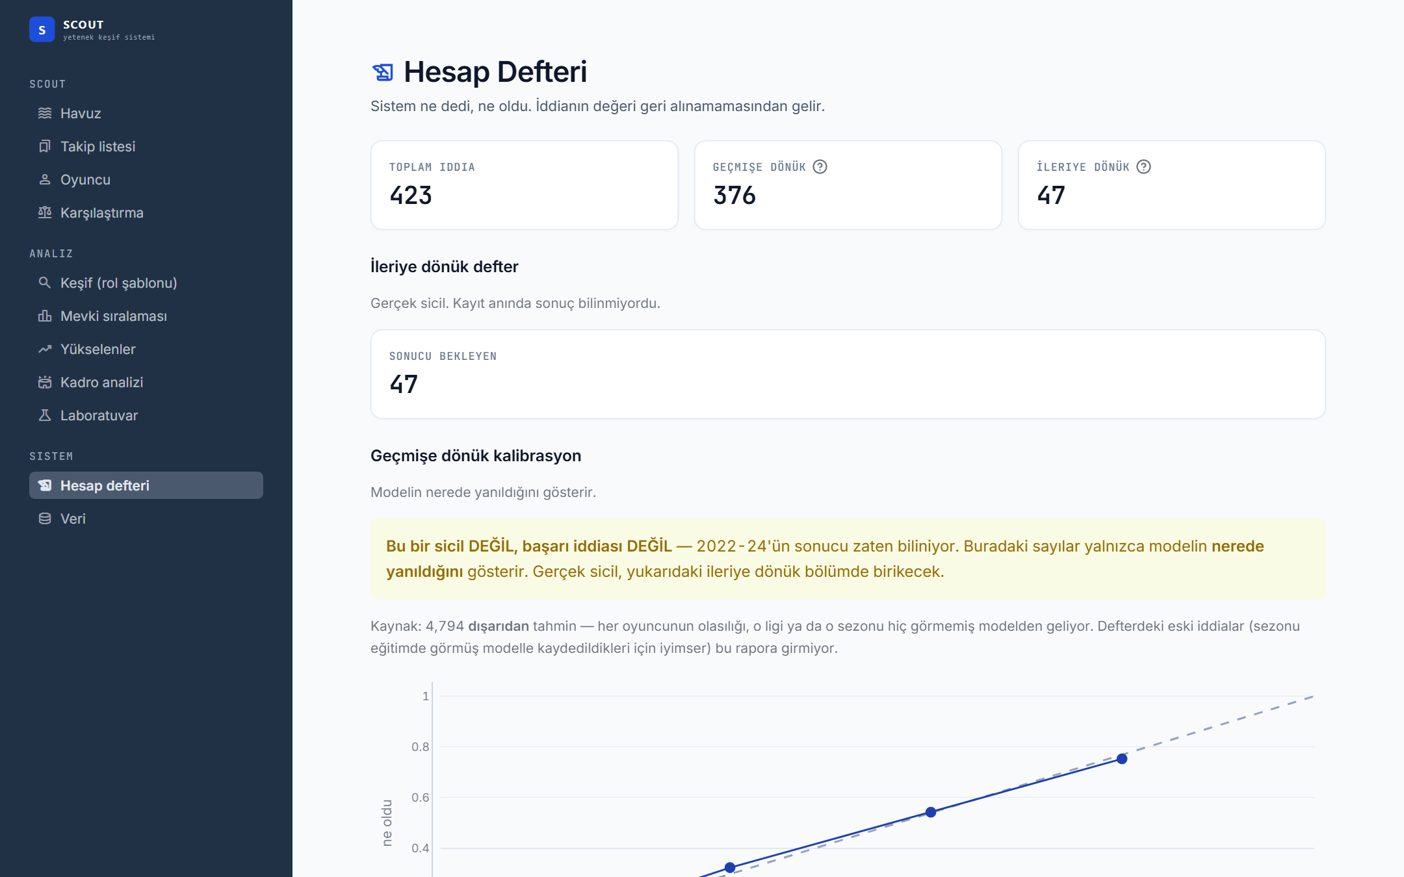
Task: Click the help icon next to Geçmişe Dönük
Action: (x=820, y=167)
